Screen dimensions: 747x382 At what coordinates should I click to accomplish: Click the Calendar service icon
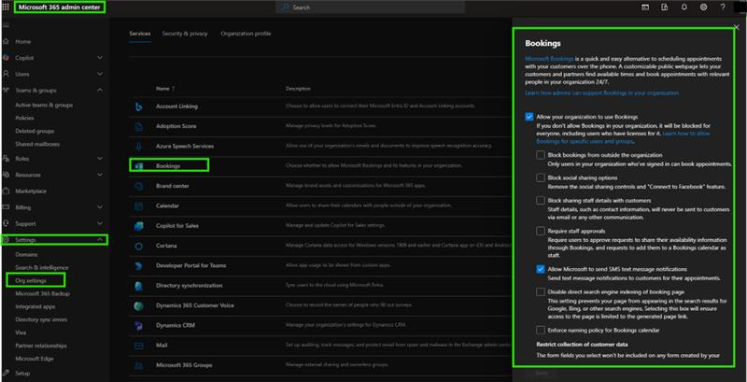[x=138, y=205]
